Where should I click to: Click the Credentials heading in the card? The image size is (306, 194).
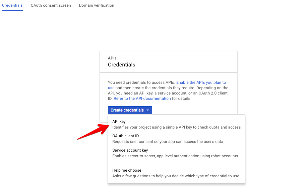(121, 65)
